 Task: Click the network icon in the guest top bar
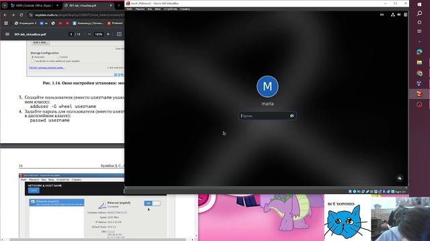(x=392, y=15)
